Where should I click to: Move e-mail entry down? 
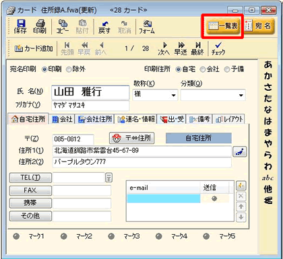coord(241,217)
